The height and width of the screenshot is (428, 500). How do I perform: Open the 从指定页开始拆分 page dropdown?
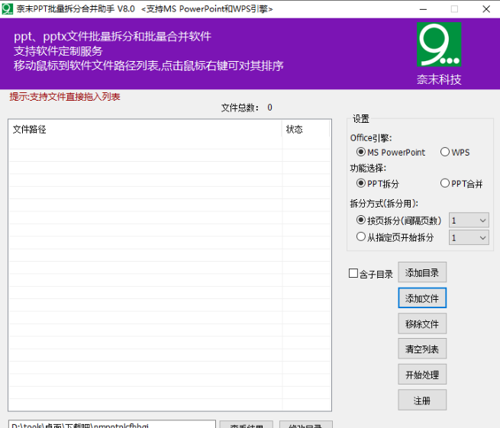pos(469,237)
